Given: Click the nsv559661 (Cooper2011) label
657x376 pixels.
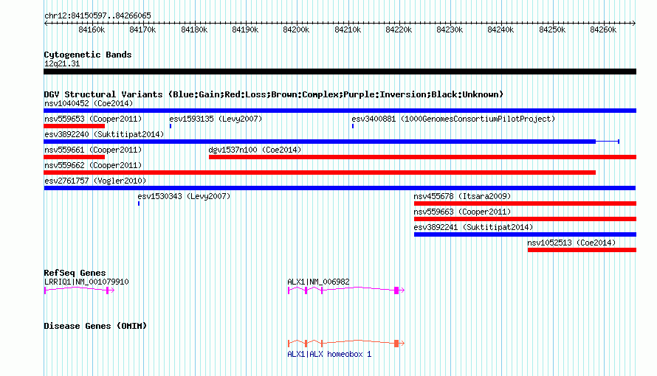Looking at the screenshot, I should [x=93, y=150].
